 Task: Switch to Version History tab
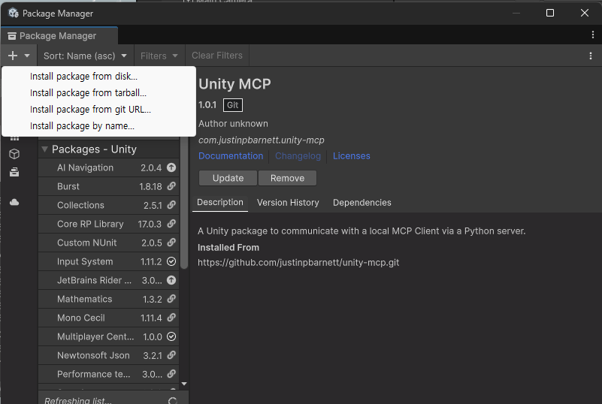point(288,203)
